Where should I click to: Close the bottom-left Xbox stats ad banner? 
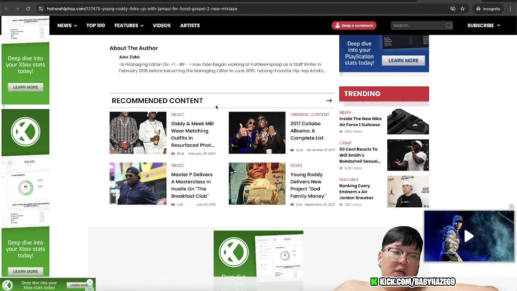(90, 283)
